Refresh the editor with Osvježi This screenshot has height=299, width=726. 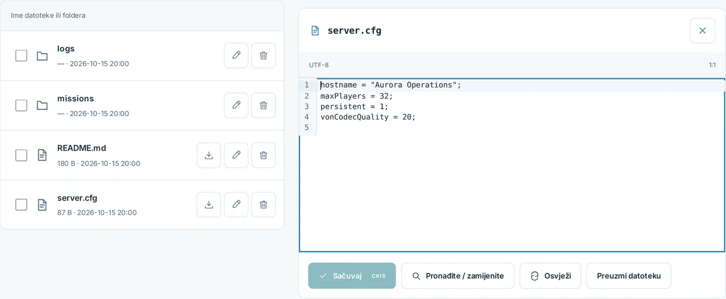pyautogui.click(x=550, y=276)
